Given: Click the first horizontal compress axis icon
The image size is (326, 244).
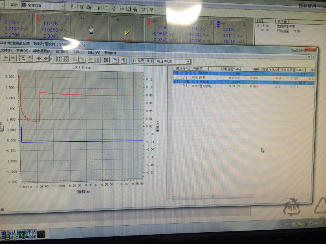Looking at the screenshot, I should click(39, 59).
